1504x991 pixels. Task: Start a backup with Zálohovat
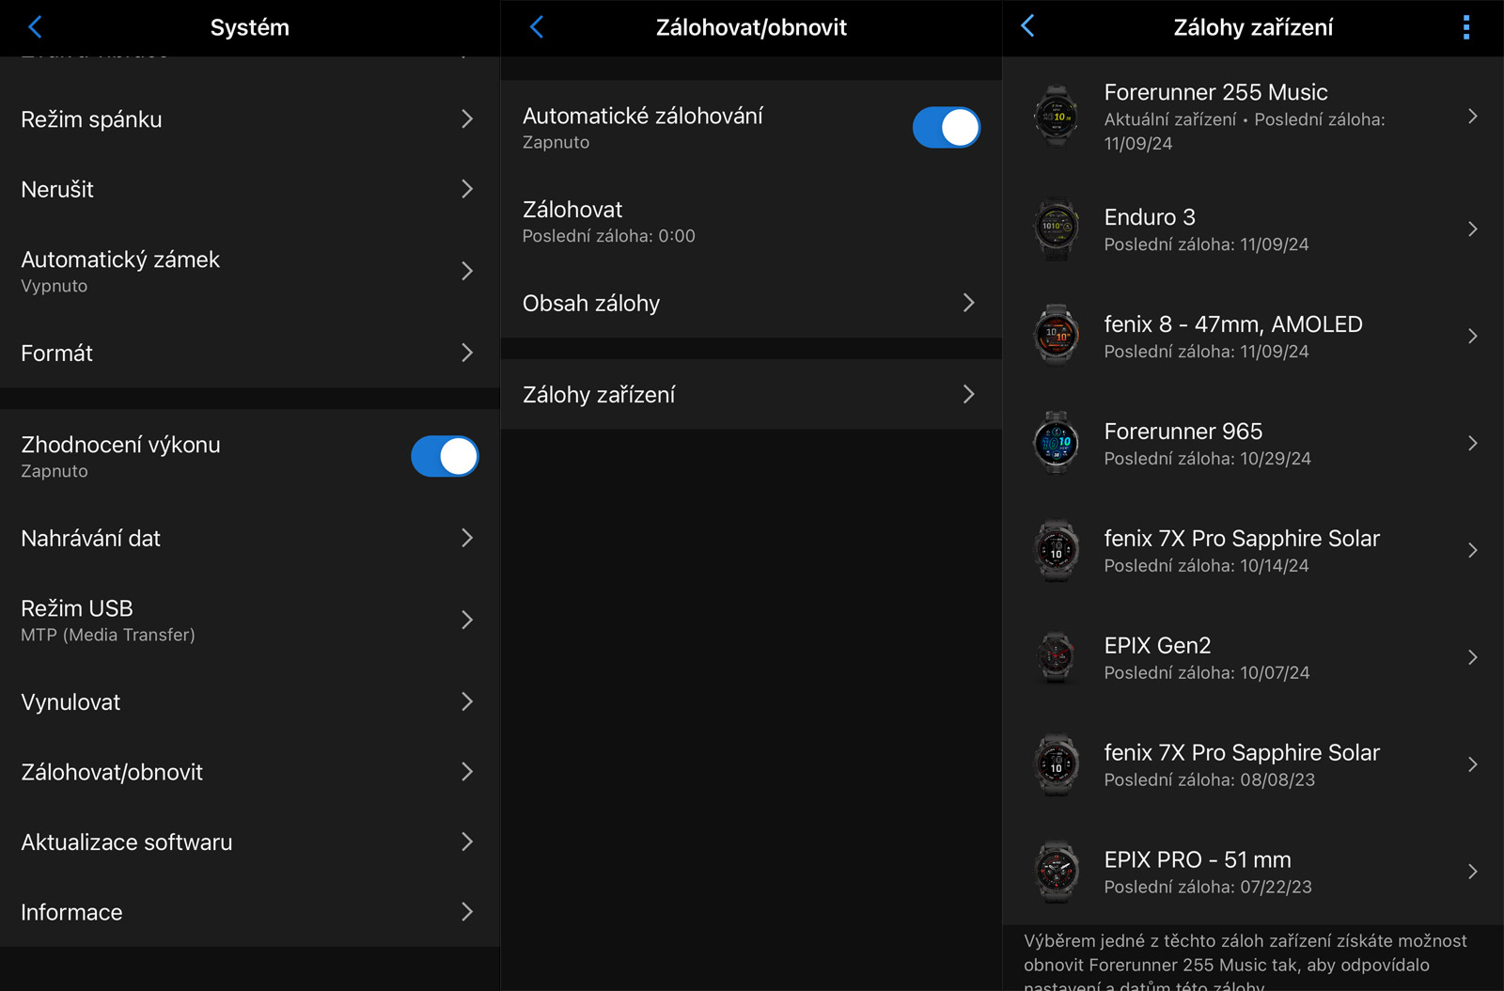[x=751, y=221]
